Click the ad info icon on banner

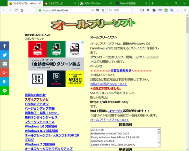(82, 42)
